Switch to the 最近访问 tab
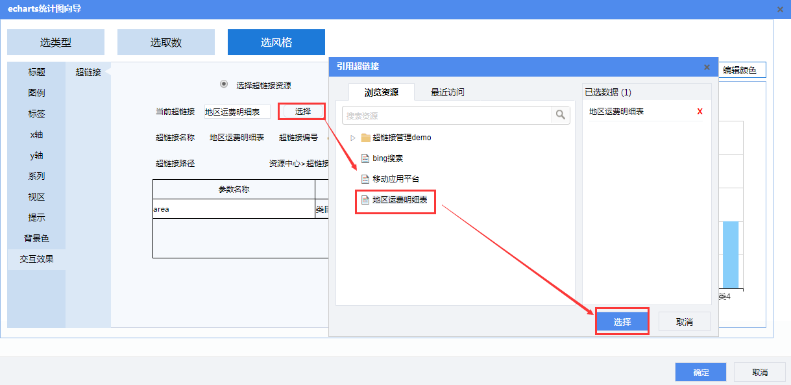The width and height of the screenshot is (791, 385). (x=447, y=92)
